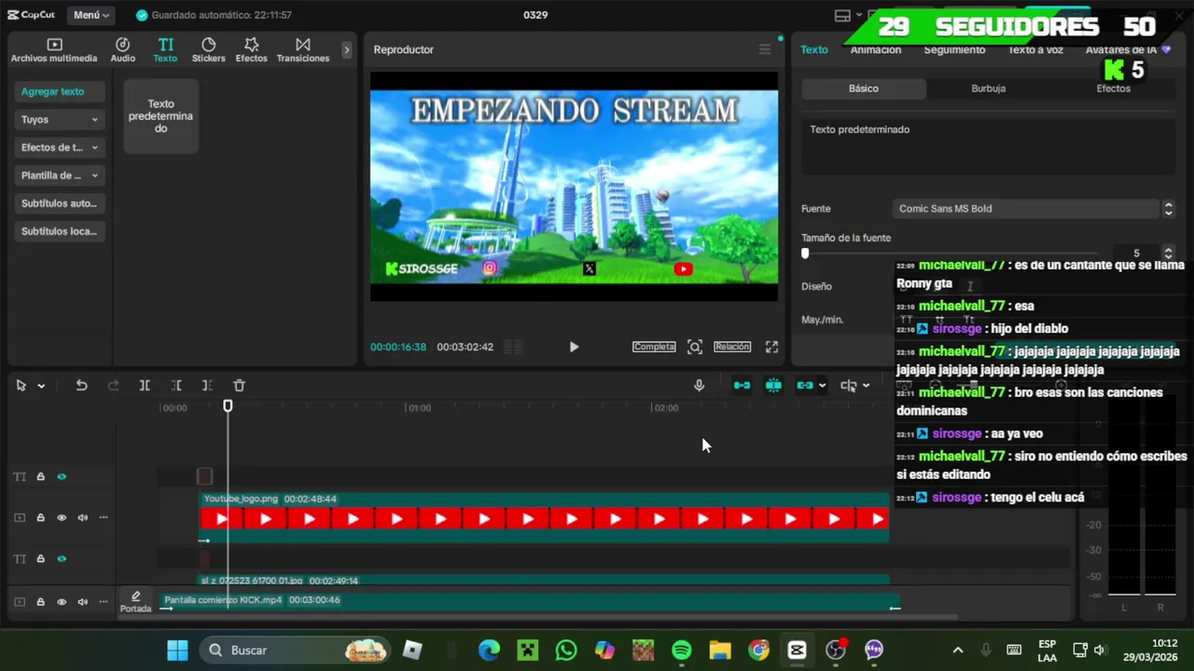Viewport: 1194px width, 671px height.
Task: Hide the main KICK.mp4 track with eye icon
Action: click(62, 601)
